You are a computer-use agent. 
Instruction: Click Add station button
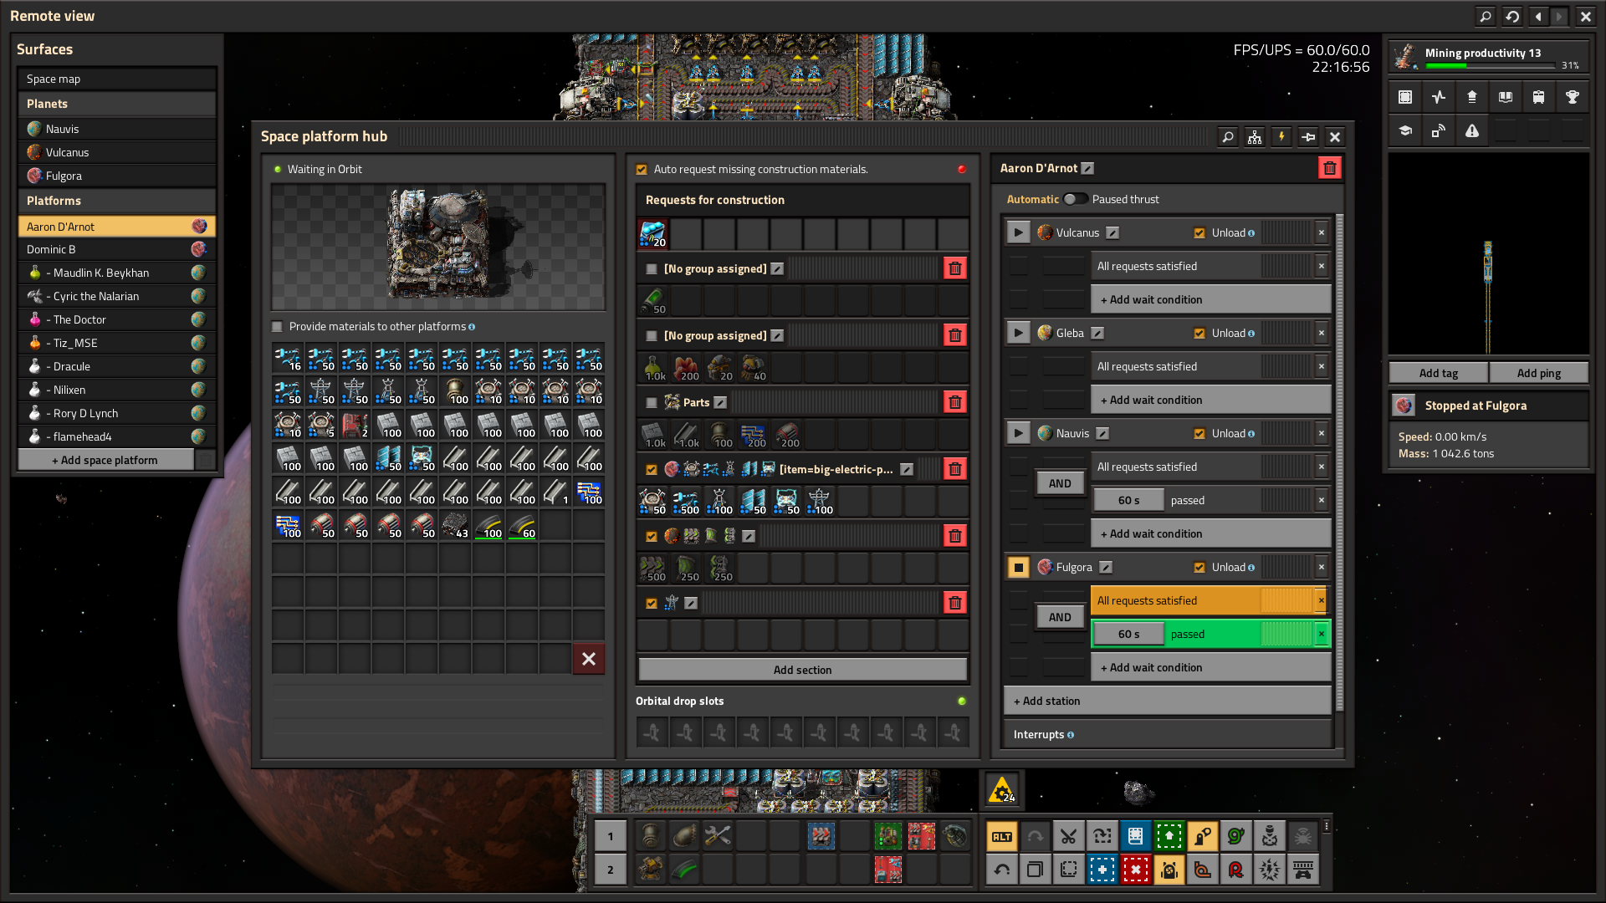pyautogui.click(x=1167, y=701)
